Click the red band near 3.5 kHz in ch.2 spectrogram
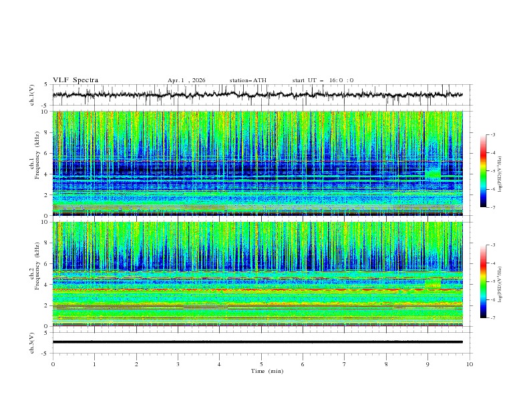Viewport: 529px width, 409px height. [x=257, y=289]
